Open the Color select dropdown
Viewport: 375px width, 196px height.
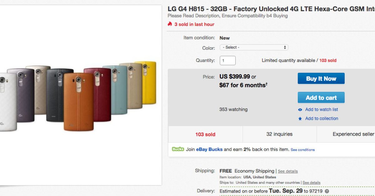tap(254, 47)
